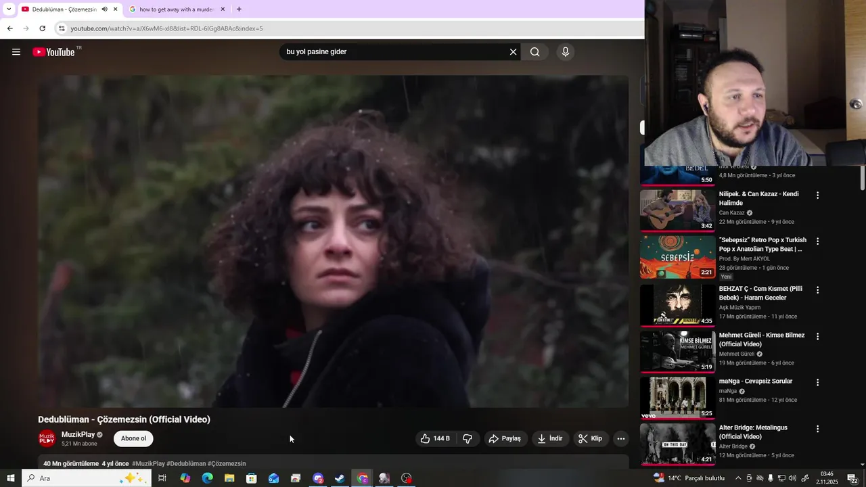Open Steam from the taskbar
Screen dimensions: 866x487
pyautogui.click(x=340, y=478)
